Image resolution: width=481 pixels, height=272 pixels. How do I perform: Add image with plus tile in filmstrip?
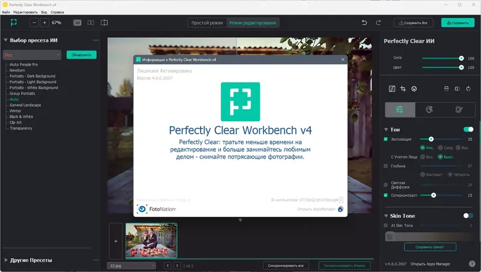pyautogui.click(x=115, y=241)
